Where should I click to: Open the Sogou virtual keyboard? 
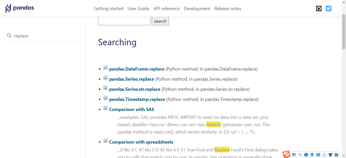tap(318, 154)
